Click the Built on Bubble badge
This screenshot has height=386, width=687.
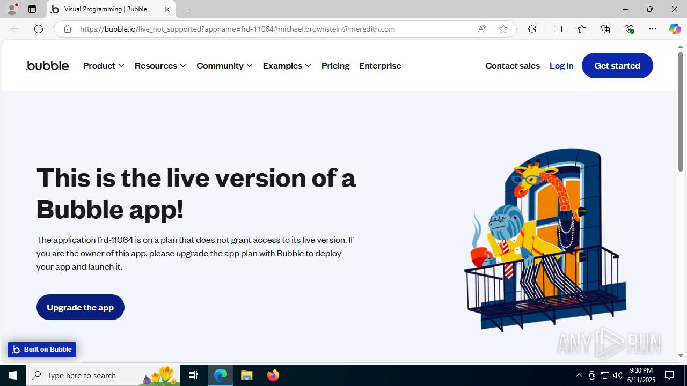[42, 350]
